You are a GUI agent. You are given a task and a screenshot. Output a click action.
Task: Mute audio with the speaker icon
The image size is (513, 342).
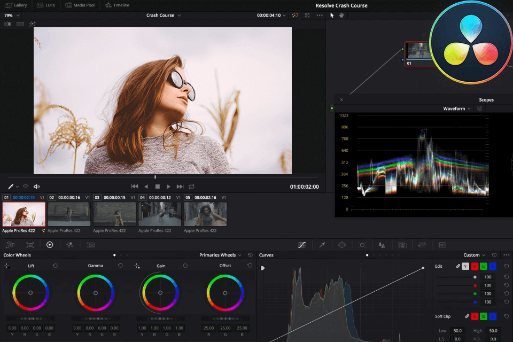point(37,186)
